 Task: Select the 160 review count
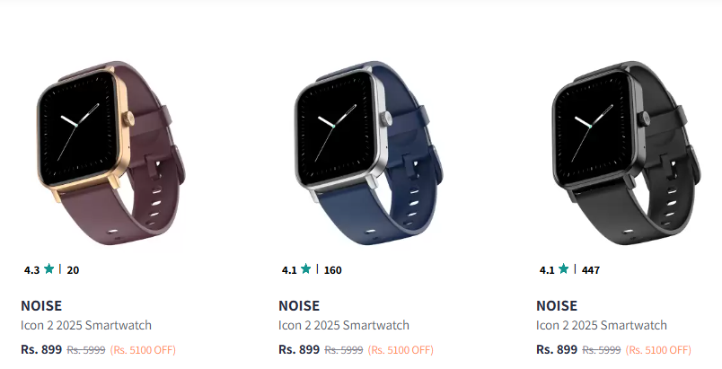pos(333,270)
